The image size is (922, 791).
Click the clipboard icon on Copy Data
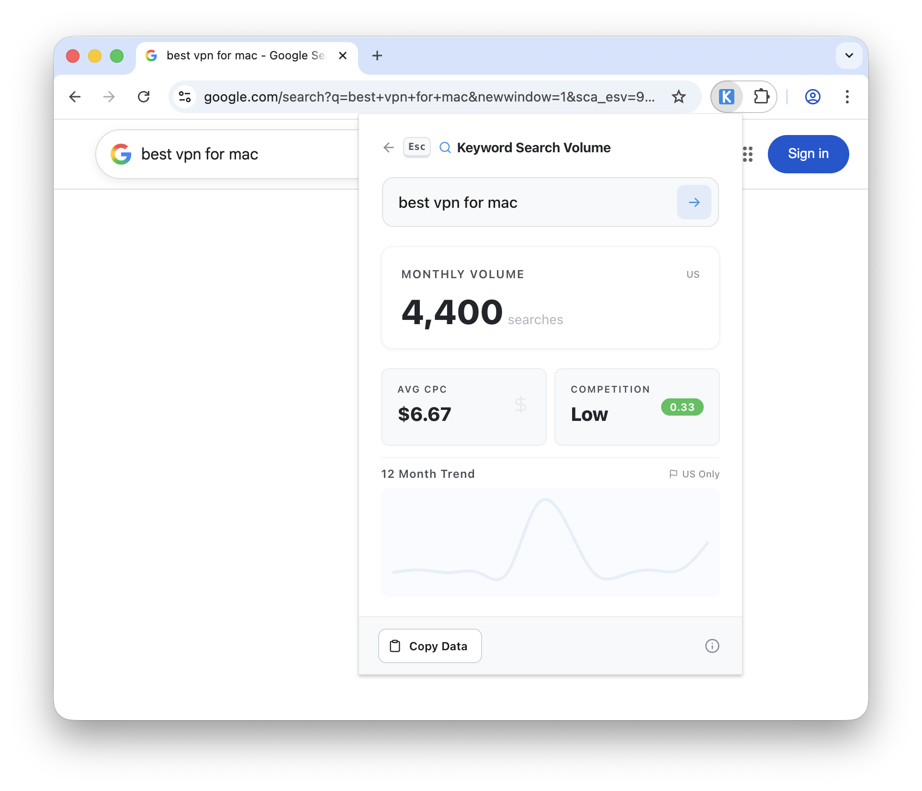[394, 645]
